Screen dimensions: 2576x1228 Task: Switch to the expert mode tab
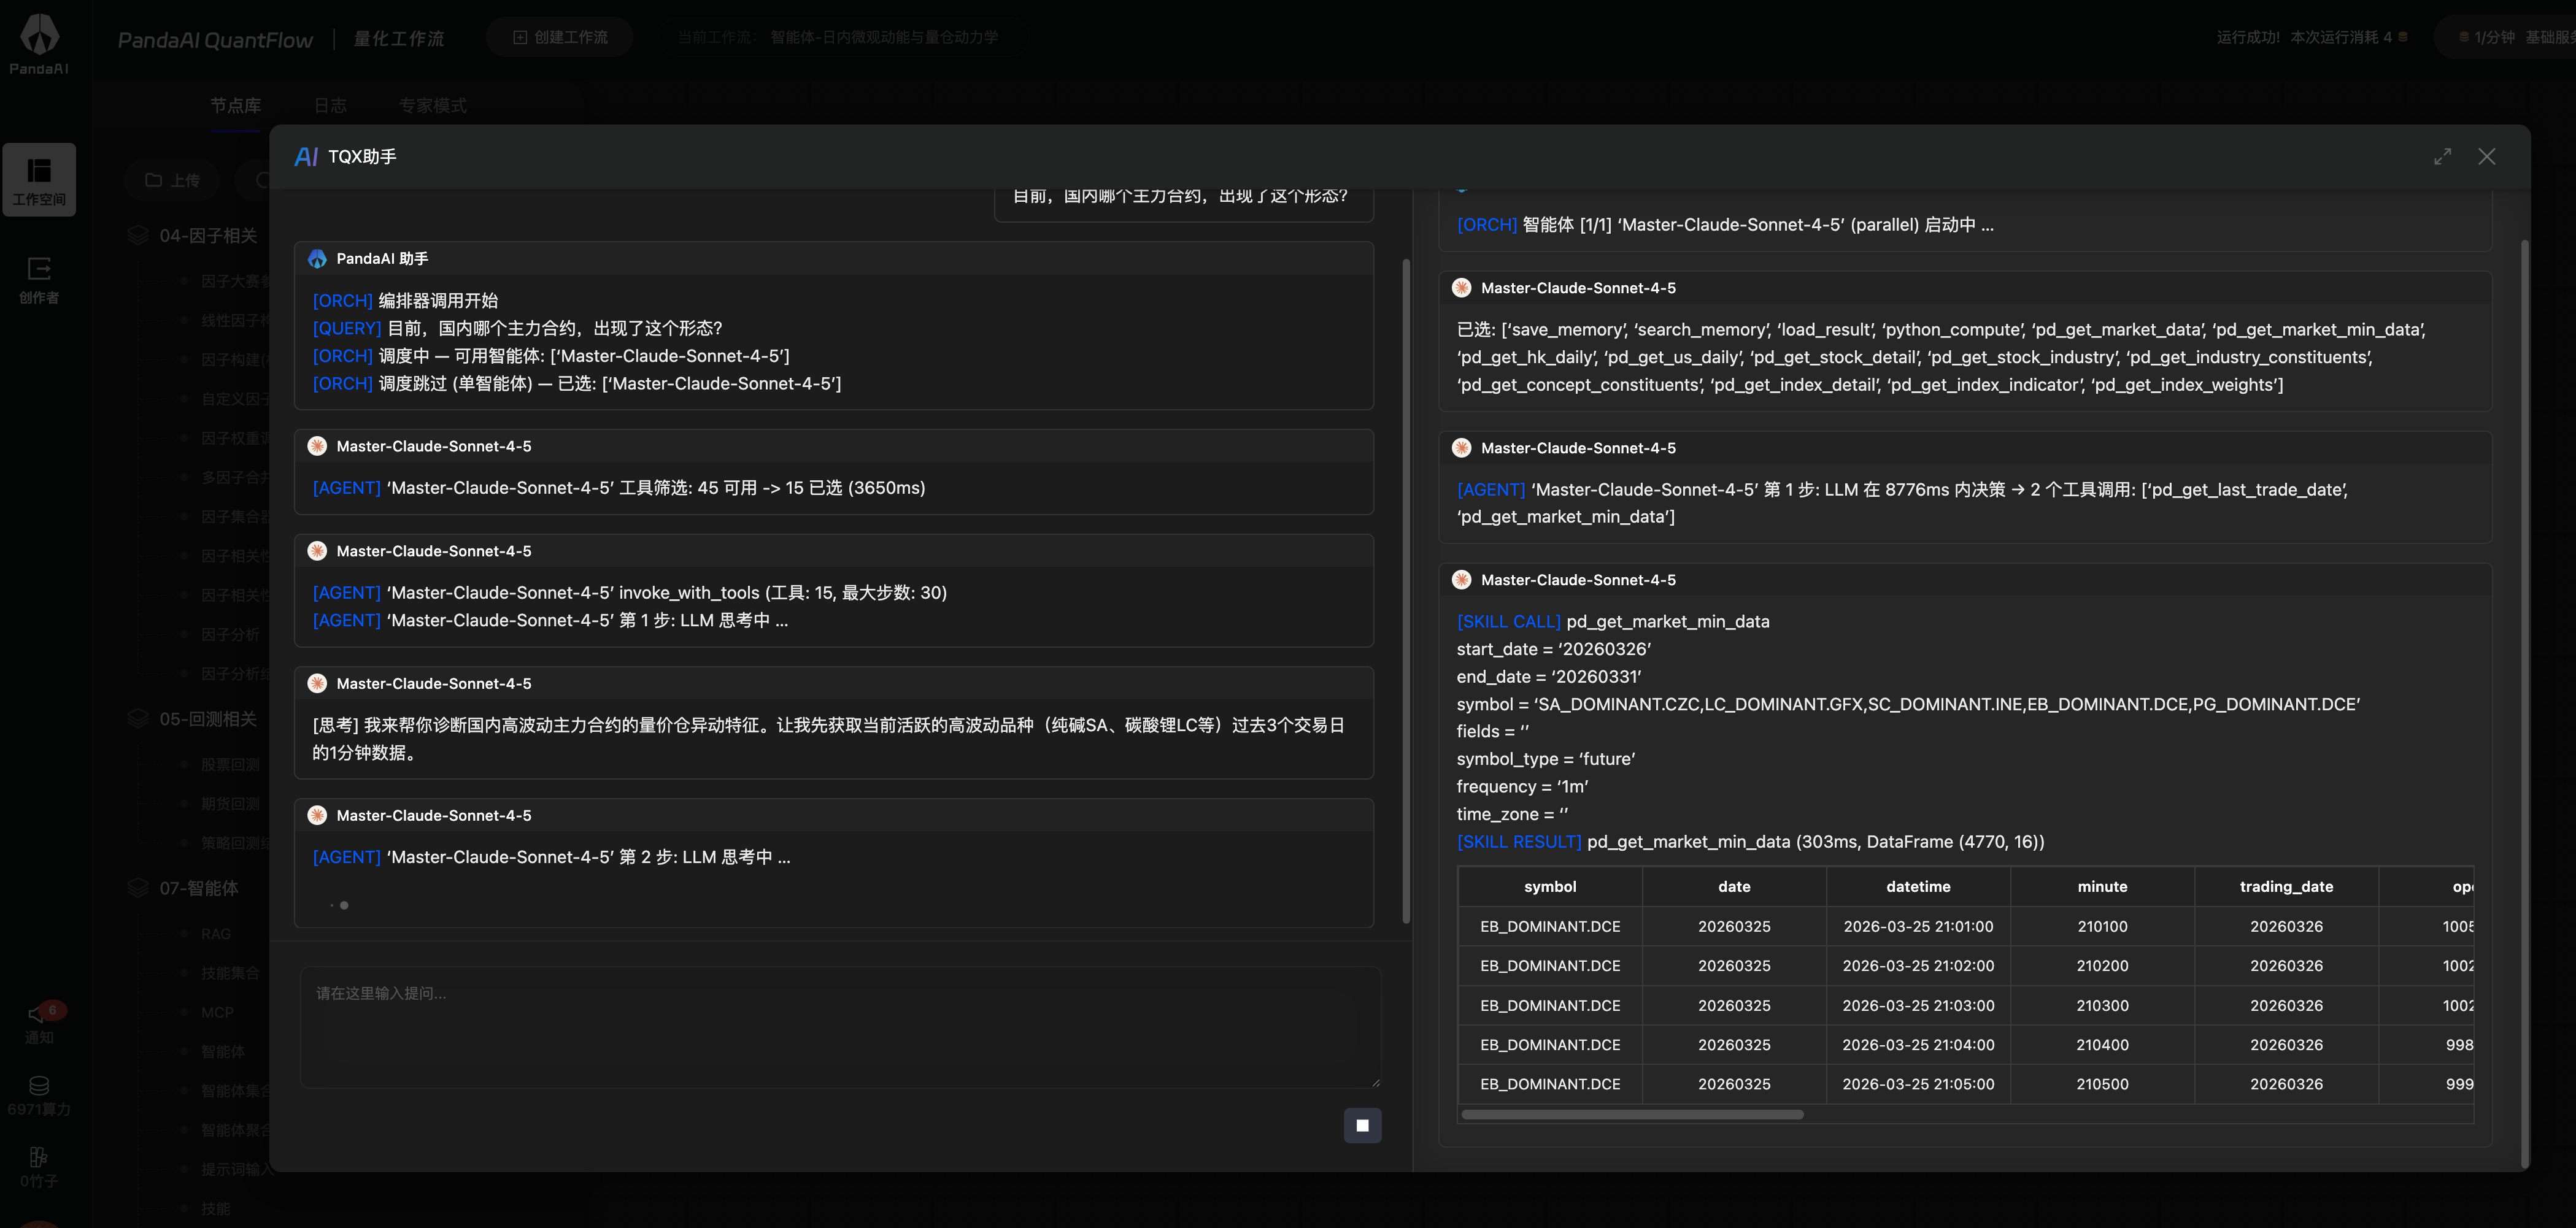(432, 105)
